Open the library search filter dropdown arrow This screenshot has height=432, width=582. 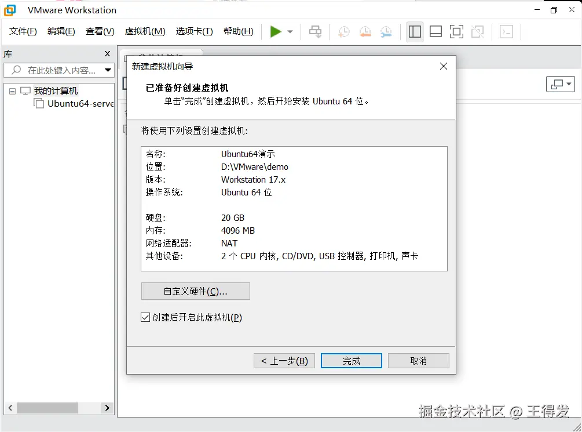point(108,70)
